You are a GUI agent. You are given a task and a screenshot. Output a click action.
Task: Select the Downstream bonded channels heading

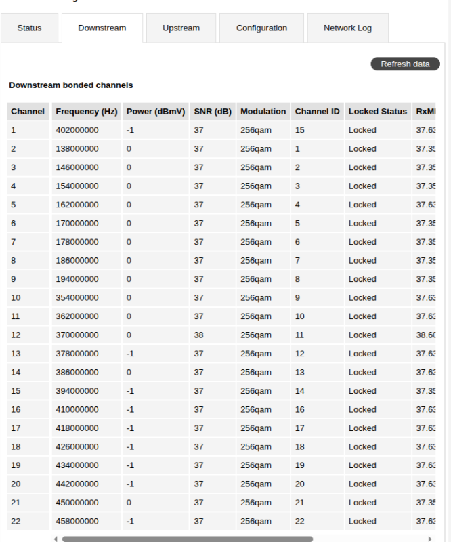(x=71, y=85)
